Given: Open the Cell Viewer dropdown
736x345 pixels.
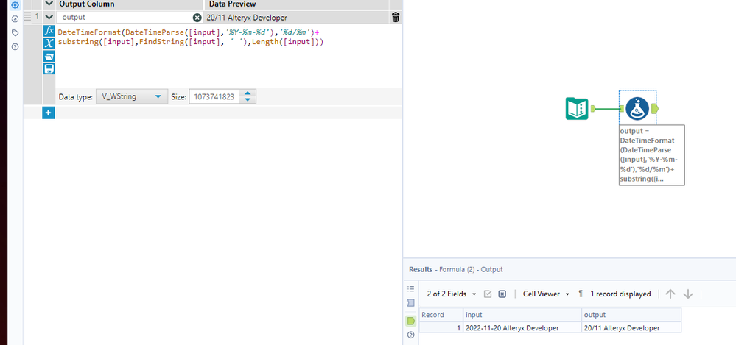Looking at the screenshot, I should tap(547, 294).
